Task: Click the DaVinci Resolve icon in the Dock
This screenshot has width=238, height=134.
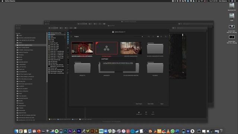Action: tap(74, 131)
